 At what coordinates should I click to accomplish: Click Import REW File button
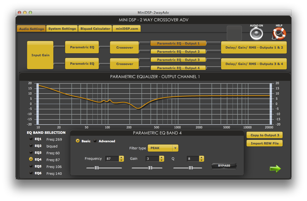coord(265,143)
